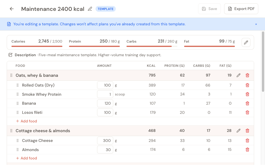Edit the Cottage cheese & almonds meal
The height and width of the screenshot is (165, 265).
coord(238,130)
